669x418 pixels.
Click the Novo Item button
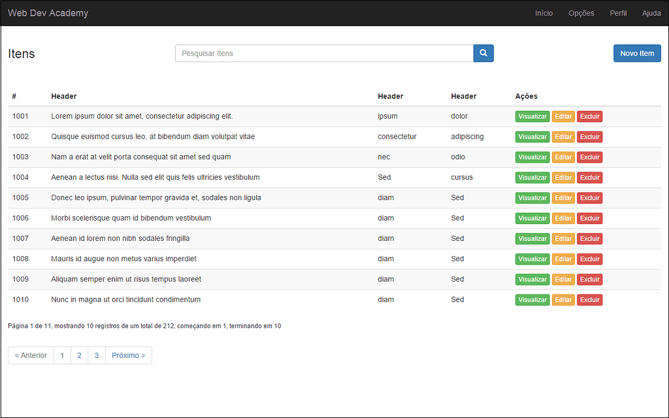(x=637, y=54)
